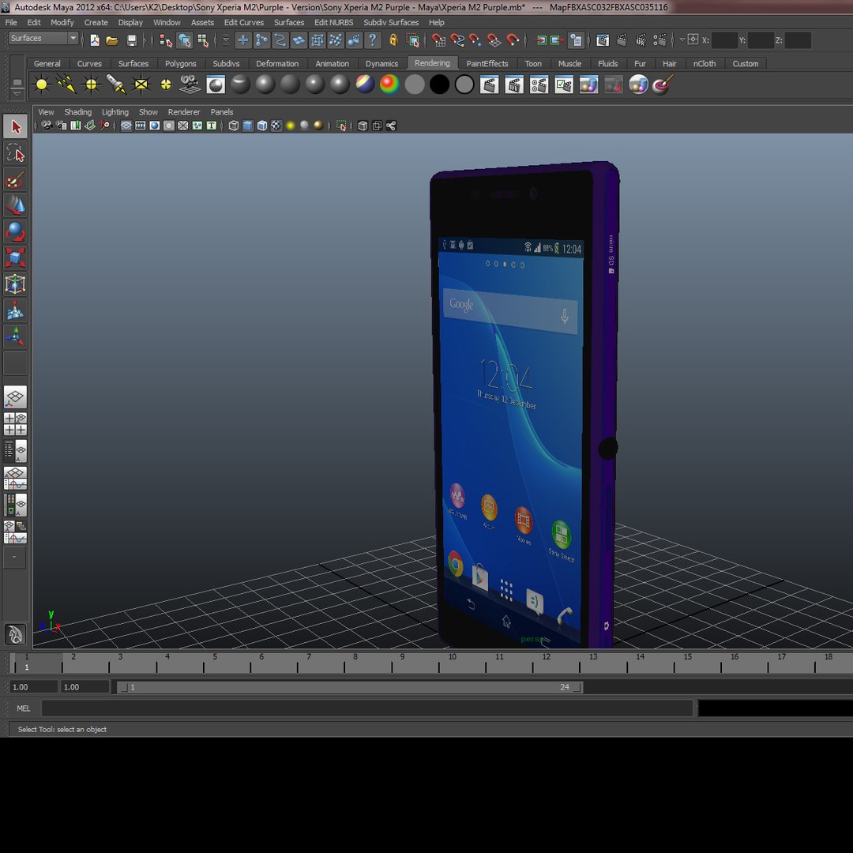Toggle snap to points

pyautogui.click(x=475, y=40)
